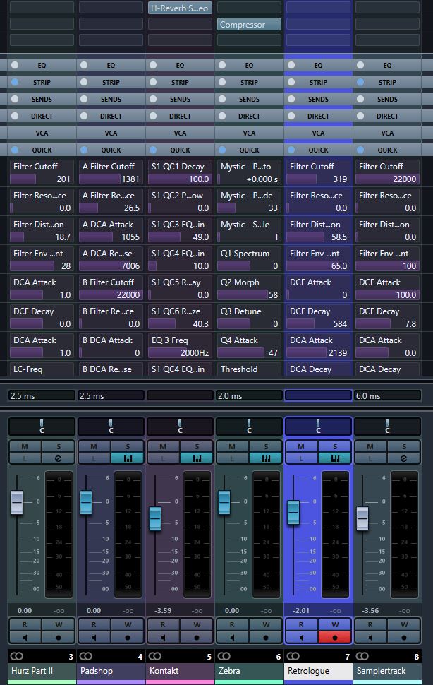Solo the Zebra channel
Screen dimensions: 433x685
[x=267, y=446]
